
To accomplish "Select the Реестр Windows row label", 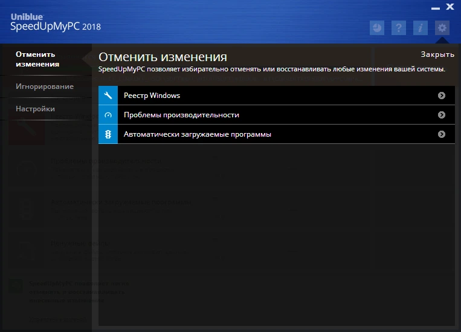I will coord(152,96).
